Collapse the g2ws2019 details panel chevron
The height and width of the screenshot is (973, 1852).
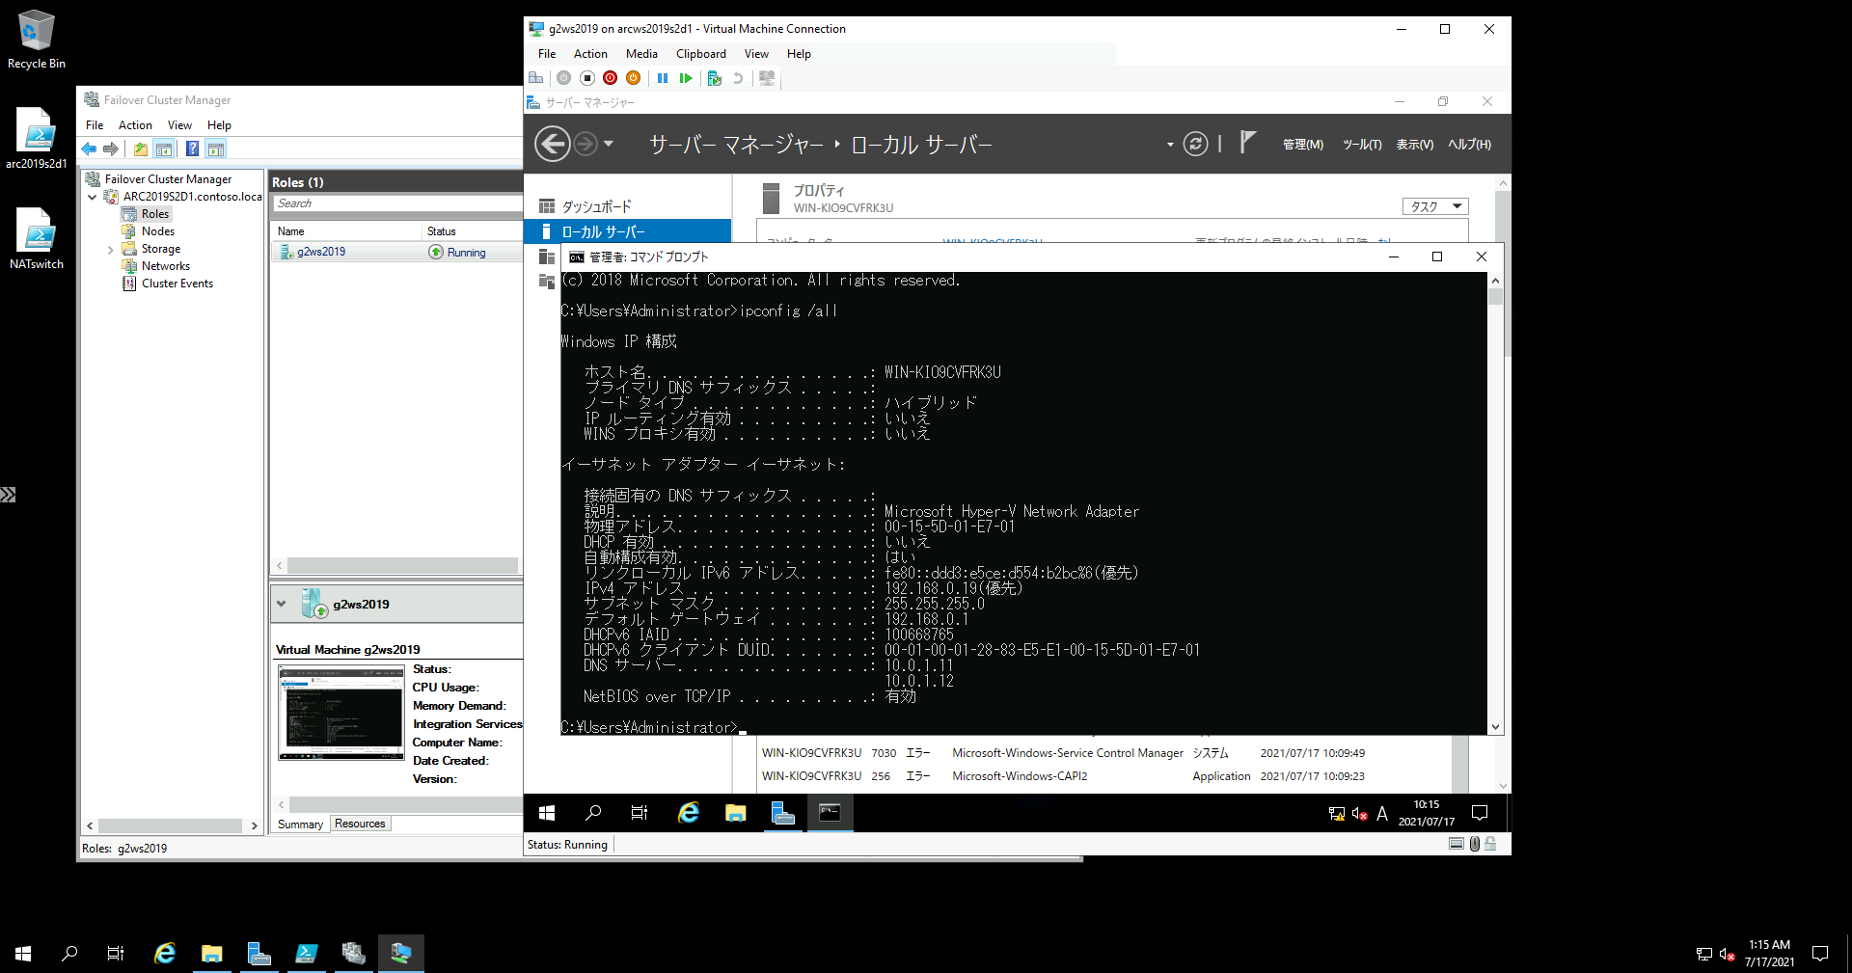pos(282,605)
